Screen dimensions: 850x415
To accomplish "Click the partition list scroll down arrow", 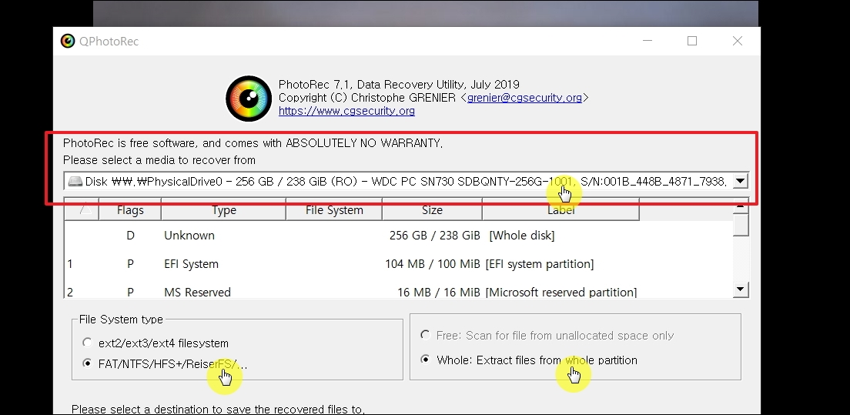I will [x=741, y=289].
